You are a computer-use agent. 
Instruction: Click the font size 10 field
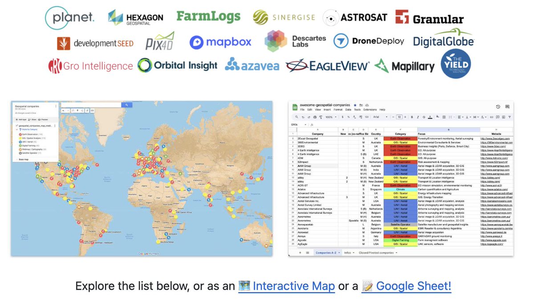399,117
